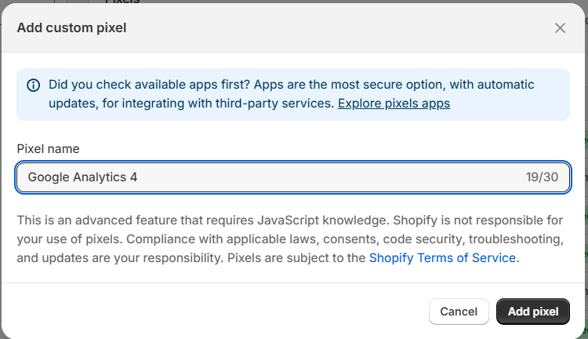The width and height of the screenshot is (588, 339).
Task: Confirm with the Add pixel button
Action: point(533,312)
